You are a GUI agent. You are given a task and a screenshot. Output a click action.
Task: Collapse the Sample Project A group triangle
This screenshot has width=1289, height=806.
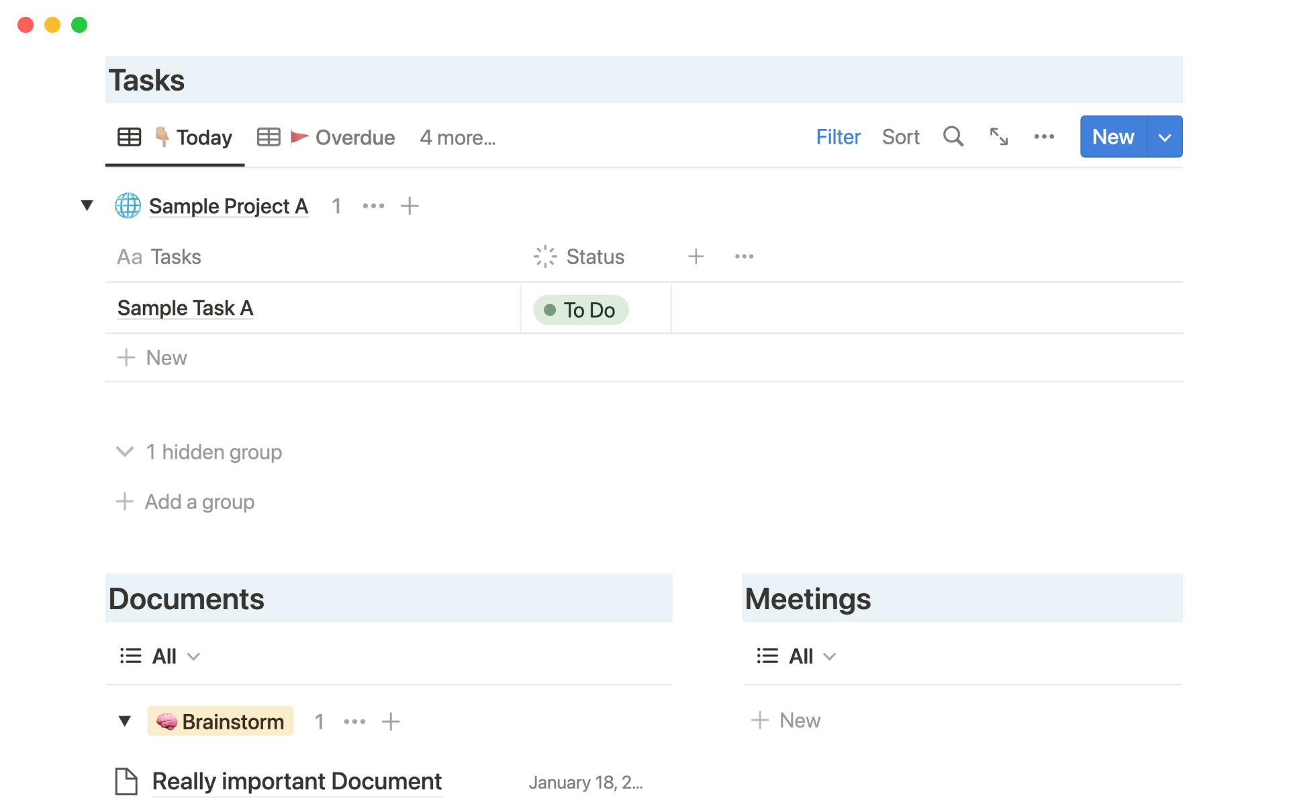pyautogui.click(x=87, y=206)
